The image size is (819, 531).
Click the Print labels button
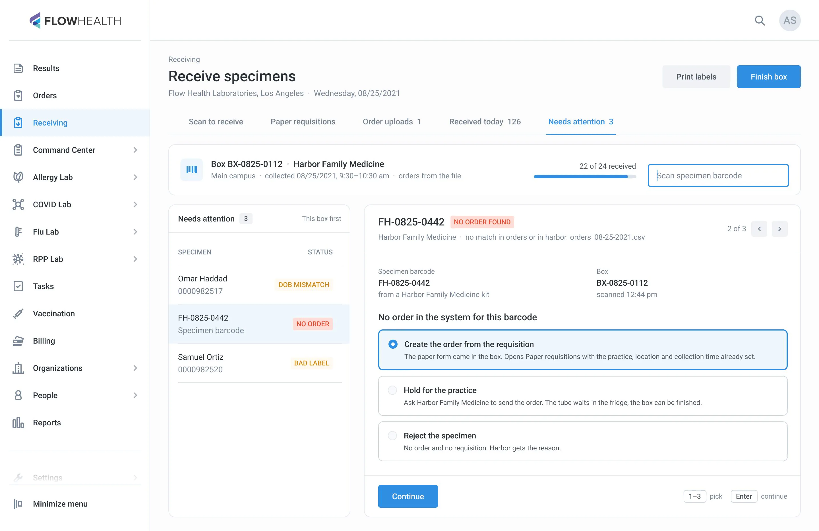click(x=696, y=77)
